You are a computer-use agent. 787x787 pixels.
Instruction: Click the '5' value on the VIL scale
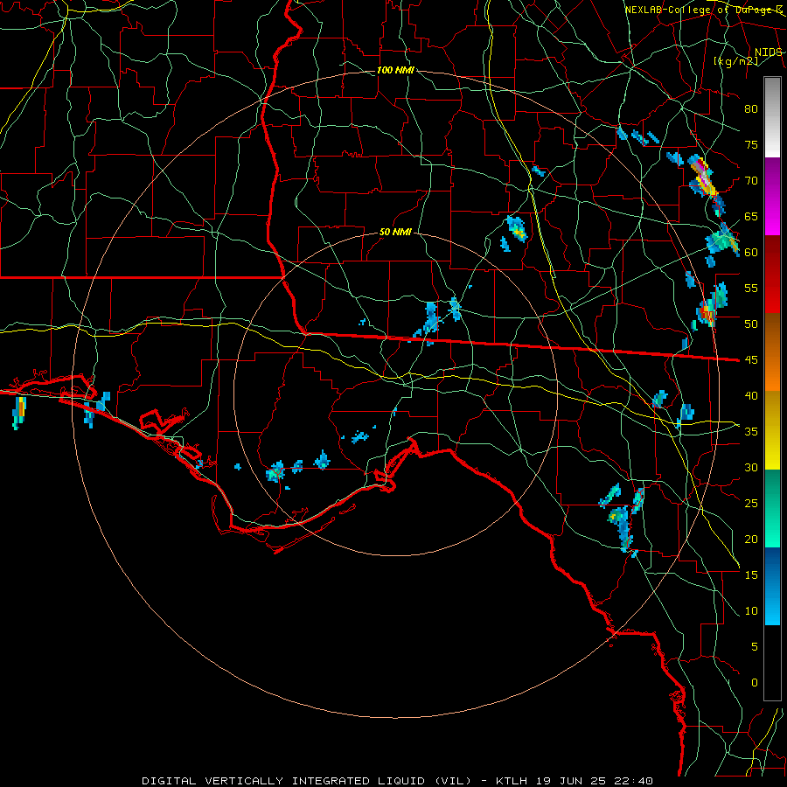click(x=755, y=647)
